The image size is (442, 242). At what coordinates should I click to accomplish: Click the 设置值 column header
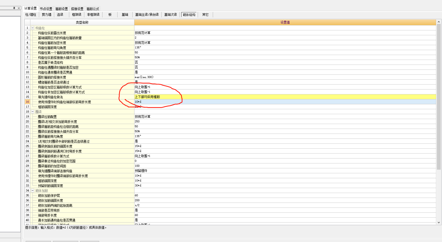285,23
